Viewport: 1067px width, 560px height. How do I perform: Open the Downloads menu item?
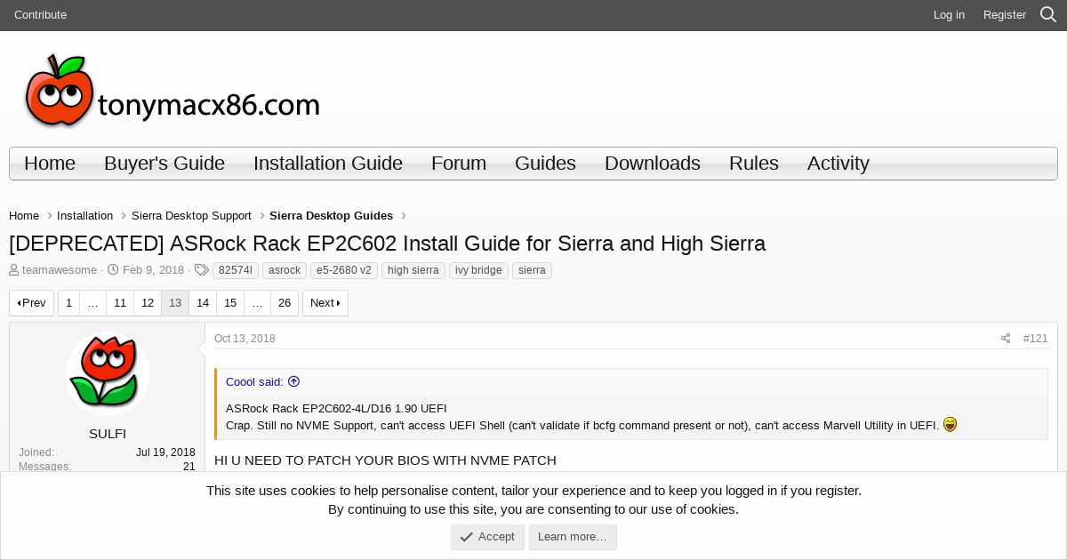click(653, 164)
